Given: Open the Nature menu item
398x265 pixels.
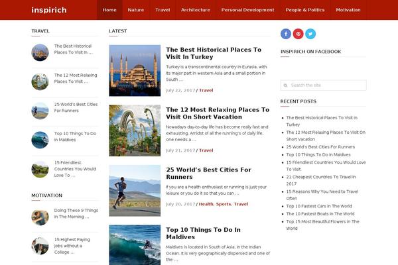Looking at the screenshot, I should coord(136,10).
